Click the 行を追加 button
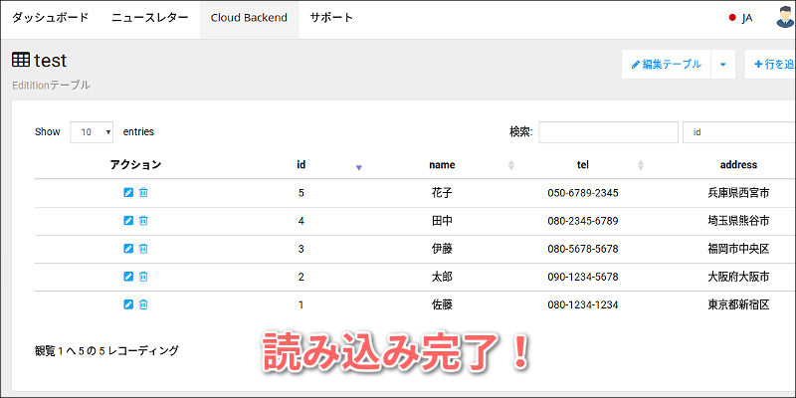Viewport: 796px width, 398px height. (x=770, y=65)
